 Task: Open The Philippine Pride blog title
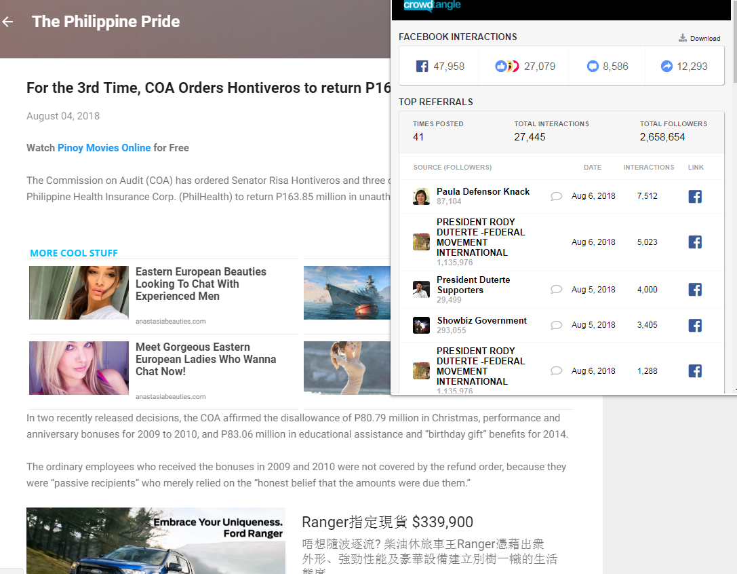(106, 22)
